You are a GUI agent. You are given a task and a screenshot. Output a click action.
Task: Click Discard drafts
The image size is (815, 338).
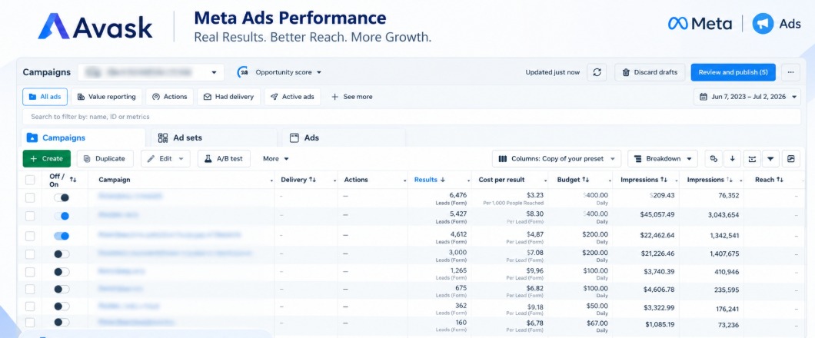pos(650,72)
